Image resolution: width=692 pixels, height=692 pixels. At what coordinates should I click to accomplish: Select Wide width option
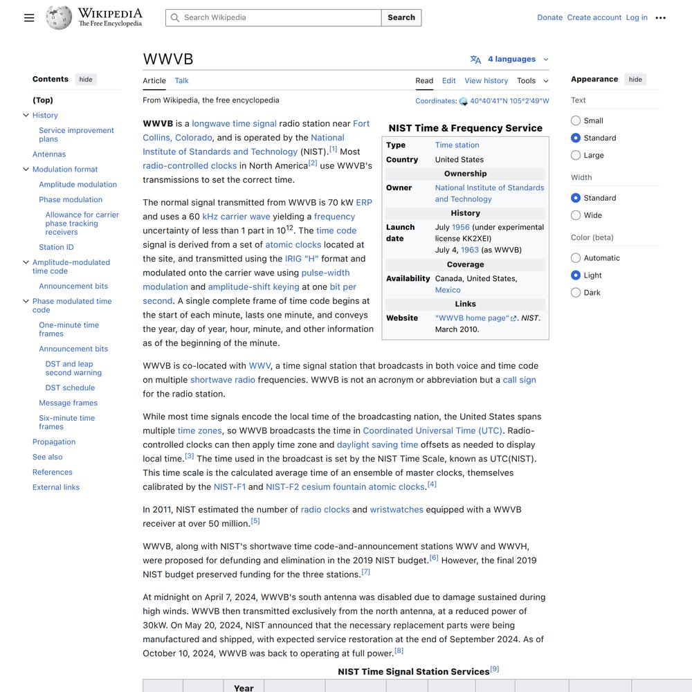click(576, 215)
